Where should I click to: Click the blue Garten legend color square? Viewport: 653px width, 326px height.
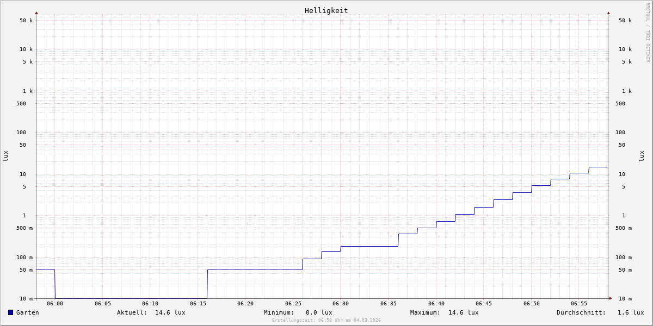[10, 312]
